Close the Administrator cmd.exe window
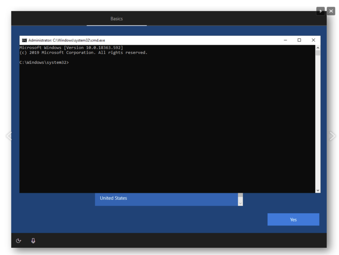Viewport: 339px width, 255px height. [313, 40]
